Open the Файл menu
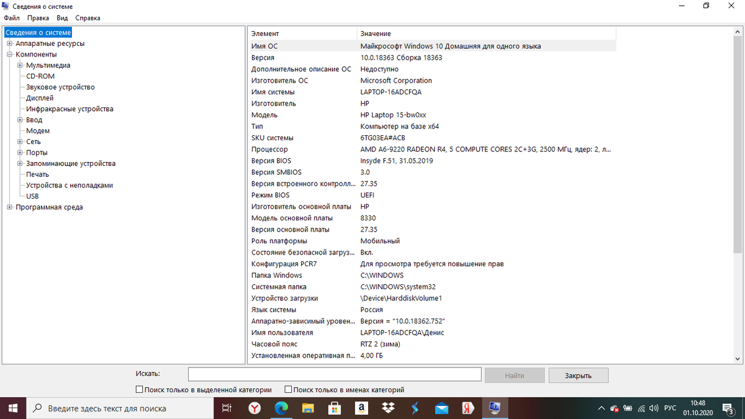The image size is (745, 419). point(12,18)
